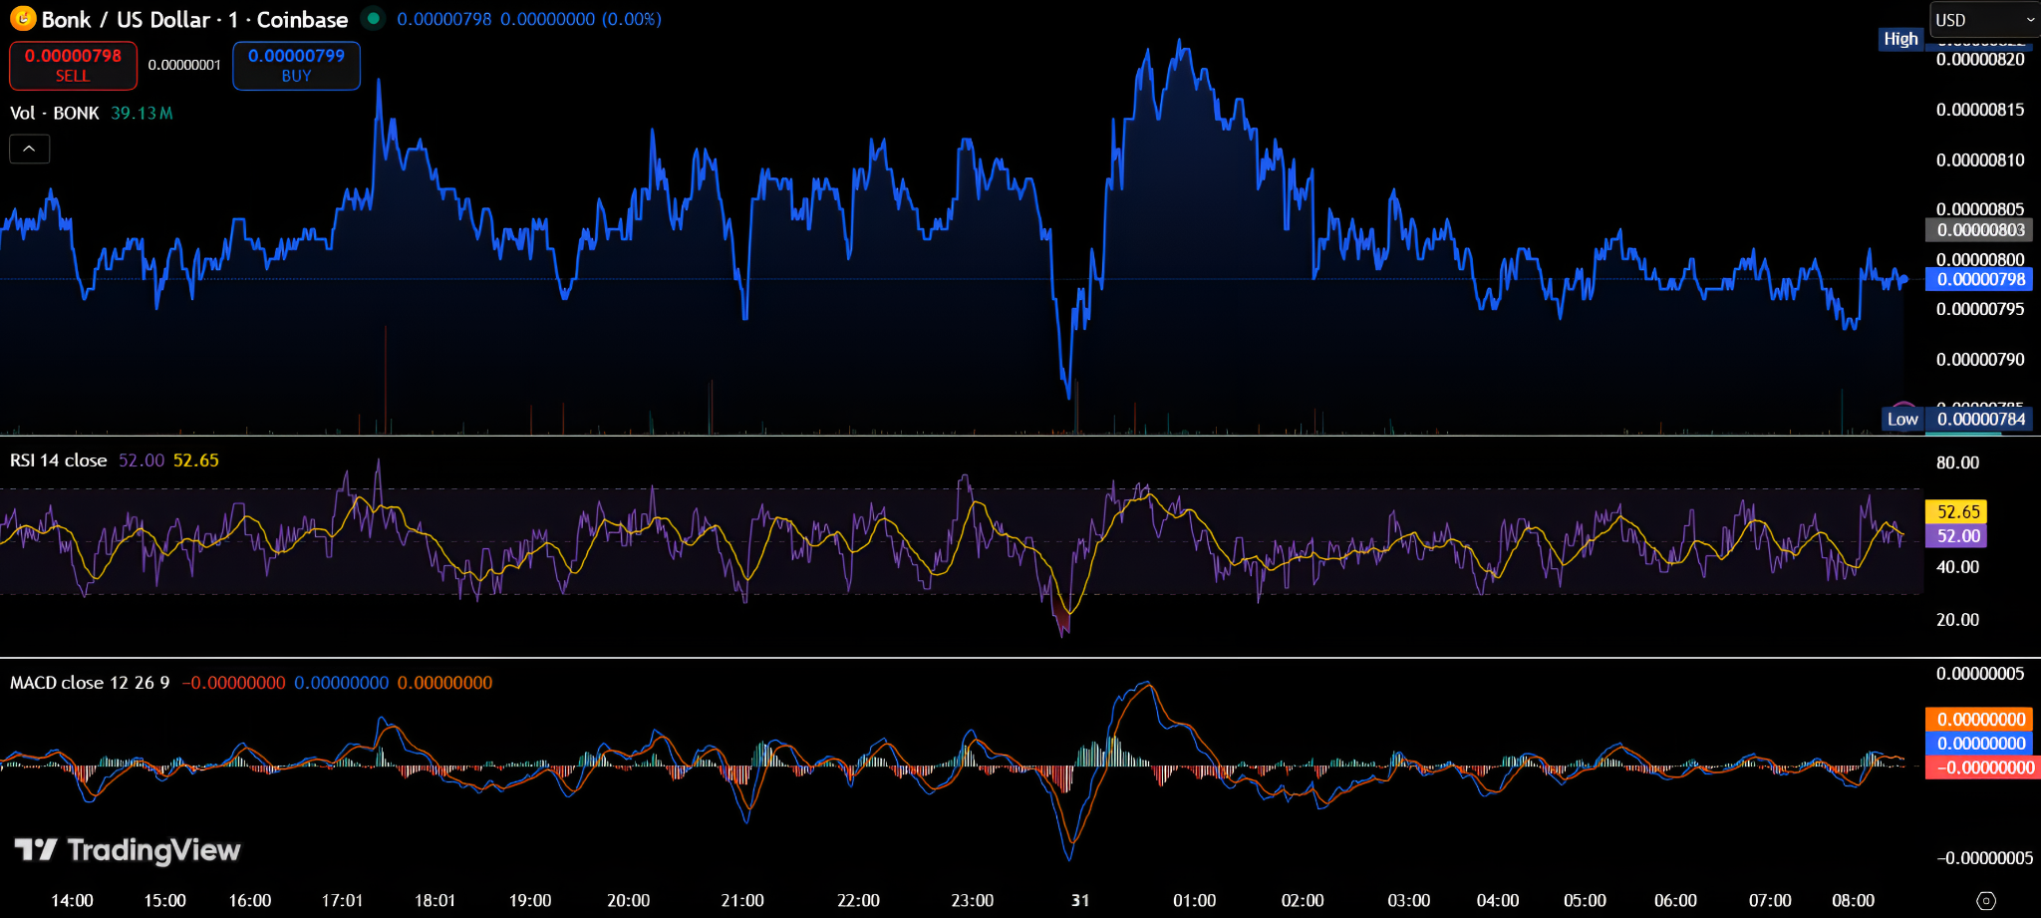Click the High price marker label
This screenshot has height=918, width=2041.
coord(1899,39)
